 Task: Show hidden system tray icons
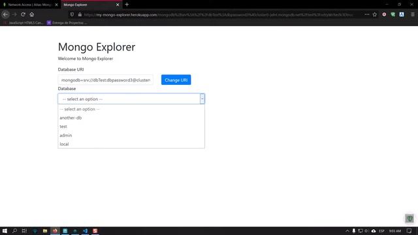click(x=347, y=230)
